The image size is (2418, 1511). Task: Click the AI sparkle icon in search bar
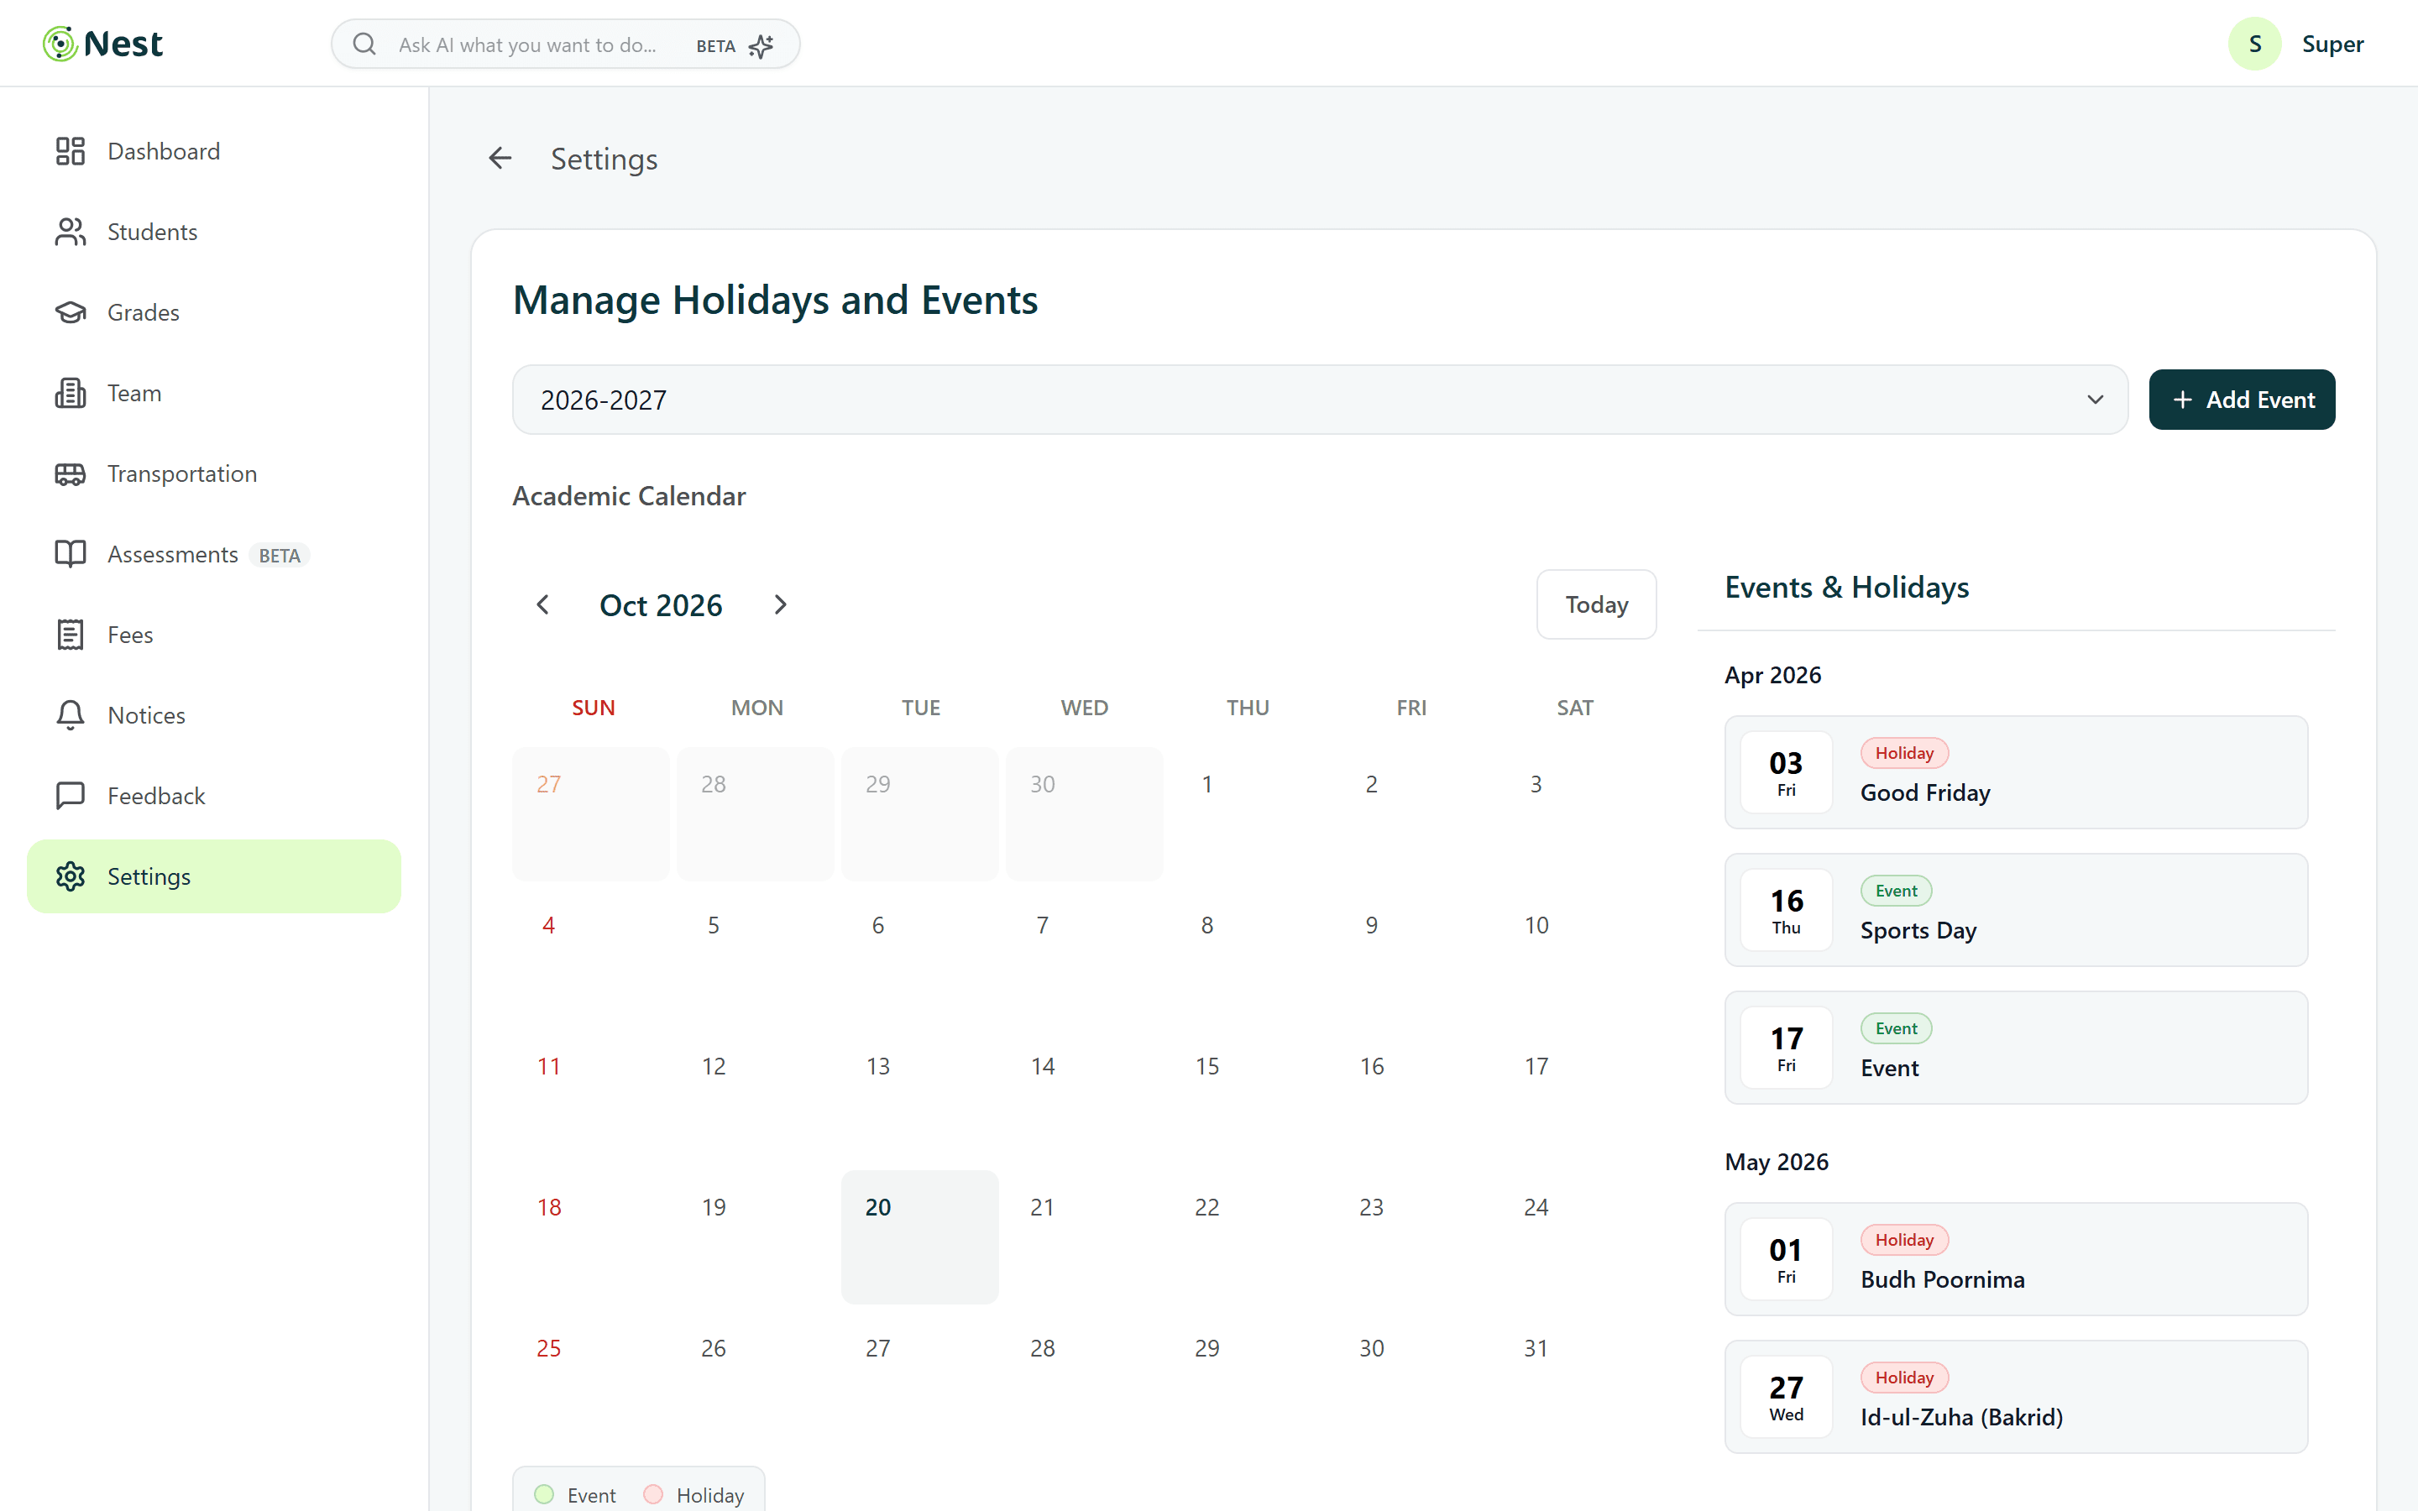pyautogui.click(x=761, y=46)
